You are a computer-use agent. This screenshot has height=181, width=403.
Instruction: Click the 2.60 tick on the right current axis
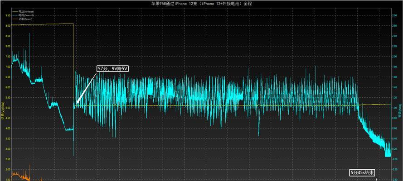pos(394,26)
